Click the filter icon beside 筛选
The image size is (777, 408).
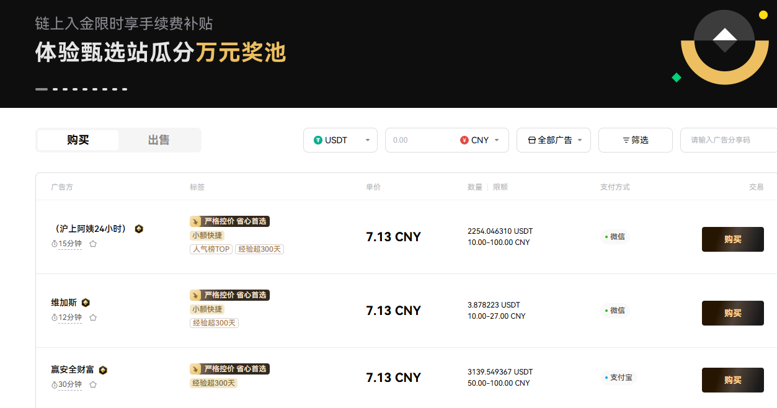pyautogui.click(x=626, y=140)
